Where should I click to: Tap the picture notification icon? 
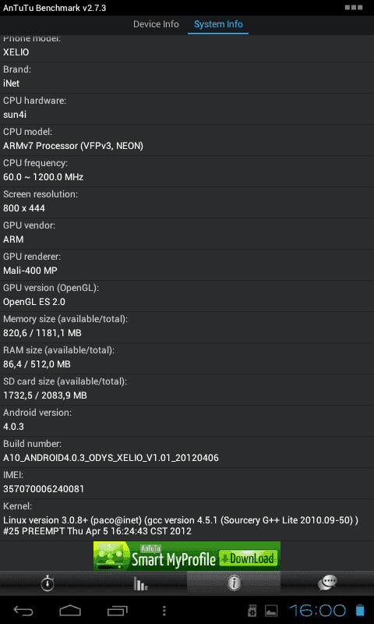pyautogui.click(x=271, y=611)
